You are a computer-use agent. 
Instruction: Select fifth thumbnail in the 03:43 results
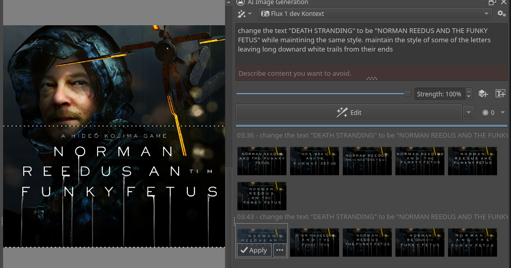472,243
